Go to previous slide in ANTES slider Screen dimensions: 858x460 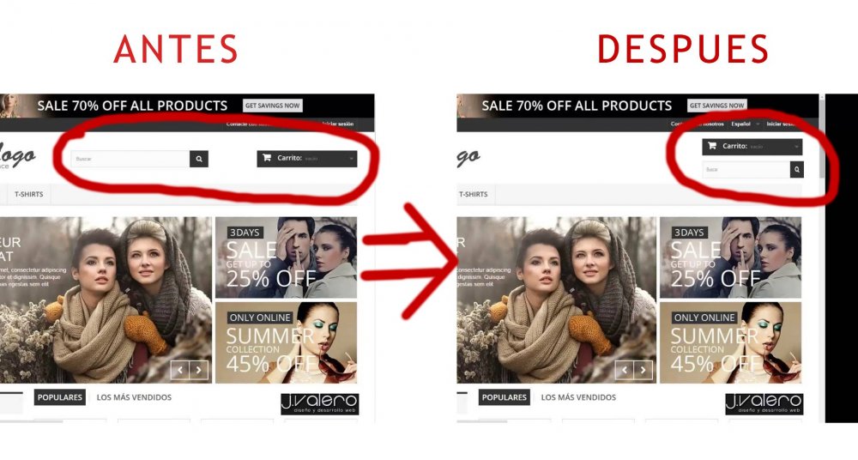(180, 370)
